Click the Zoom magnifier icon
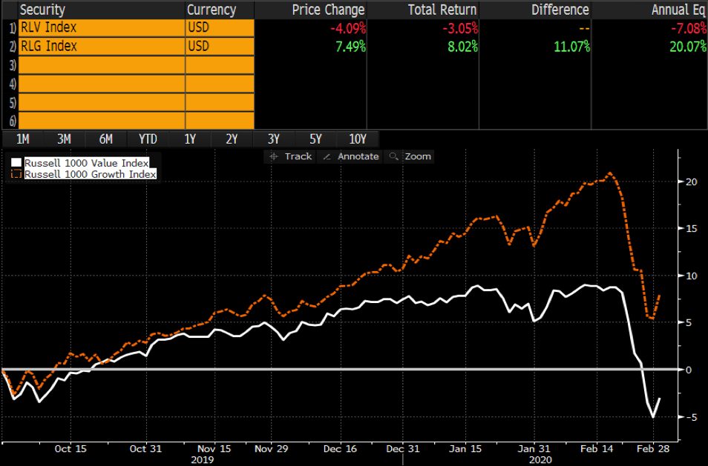 tap(394, 156)
